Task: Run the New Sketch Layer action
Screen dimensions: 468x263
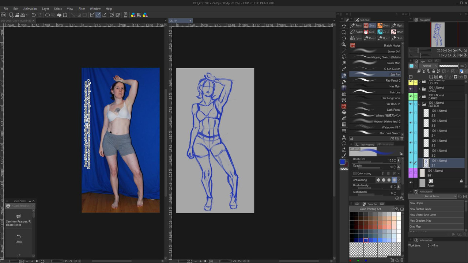Action: pyautogui.click(x=436, y=209)
